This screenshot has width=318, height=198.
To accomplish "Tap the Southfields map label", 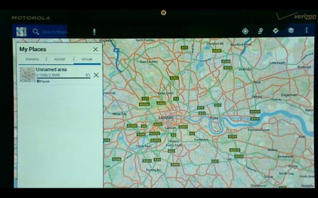I will [201, 139].
